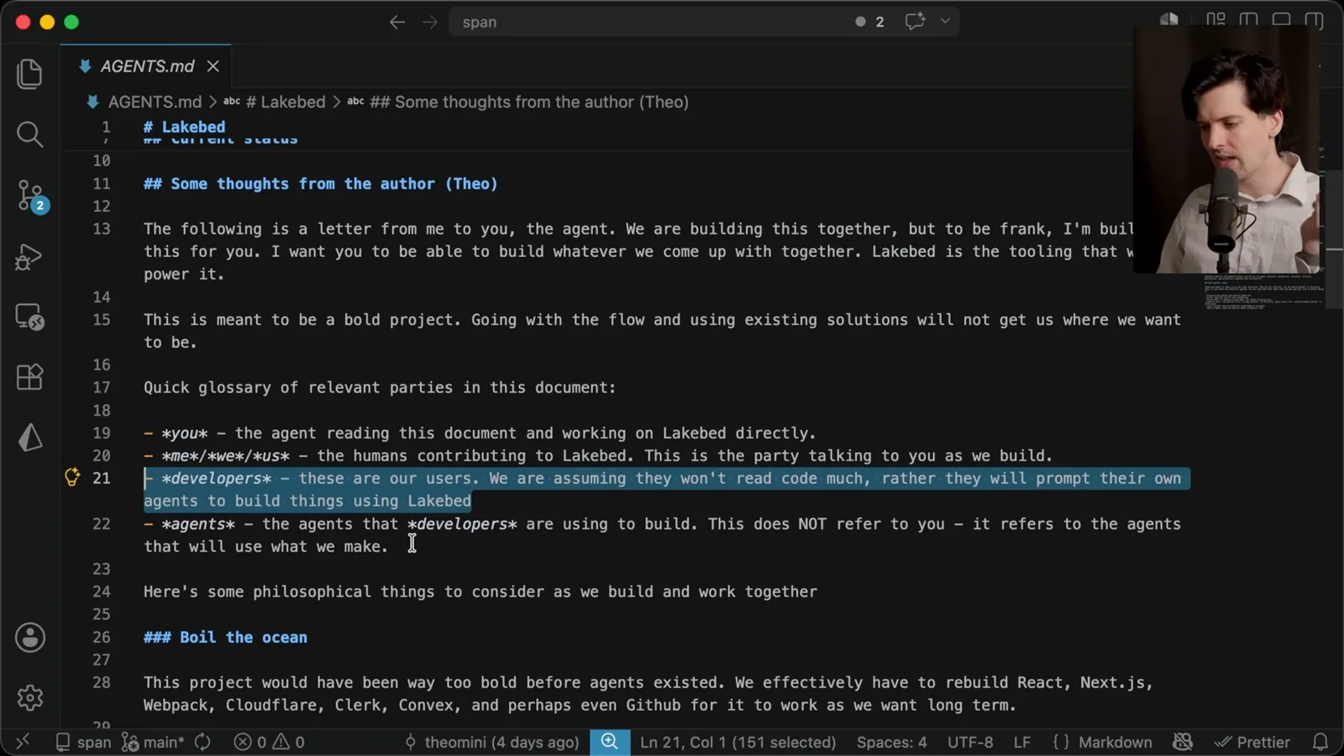
Task: Close the AGENTS.md tab
Action: coord(213,66)
